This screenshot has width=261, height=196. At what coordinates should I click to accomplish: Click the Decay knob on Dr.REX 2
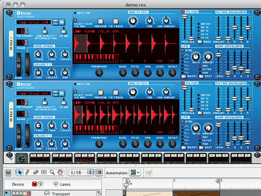pyautogui.click(x=173, y=144)
